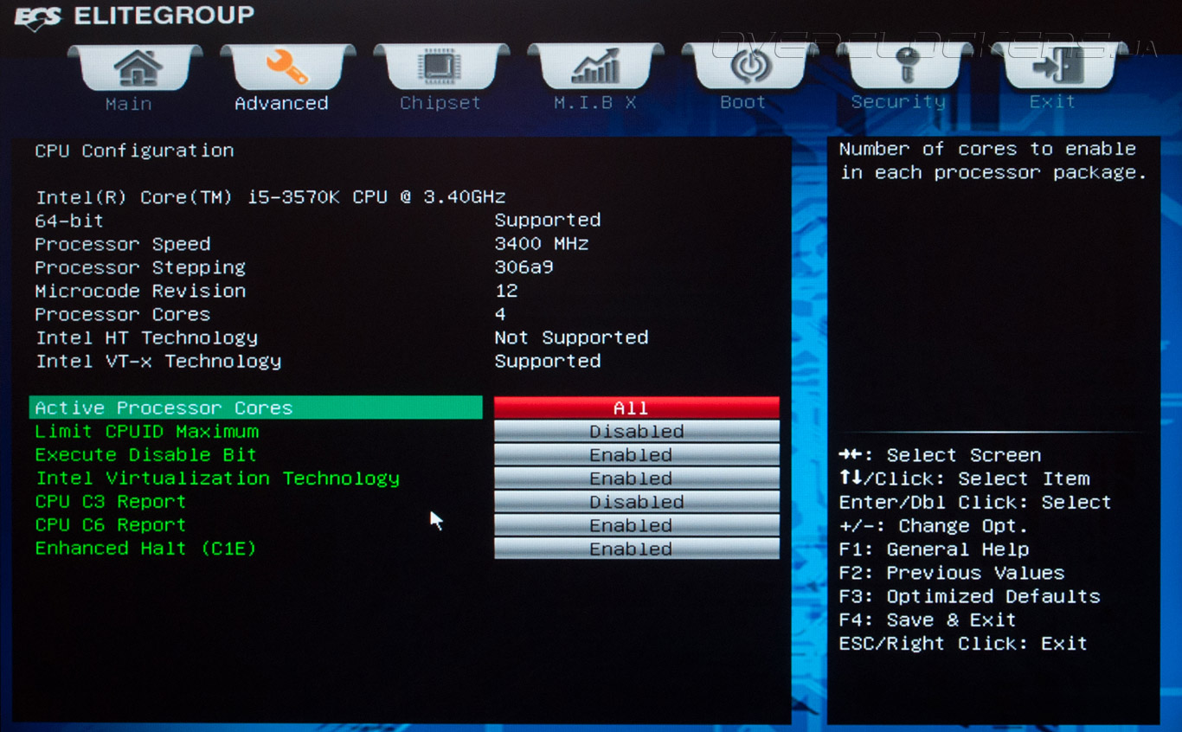Click the 'F1: General Help' hint
The image size is (1182, 732).
[x=934, y=549]
